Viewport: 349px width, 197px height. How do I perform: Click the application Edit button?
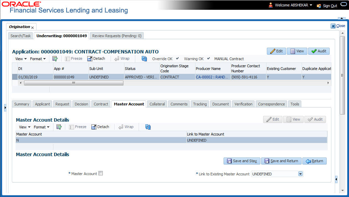tap(276, 51)
